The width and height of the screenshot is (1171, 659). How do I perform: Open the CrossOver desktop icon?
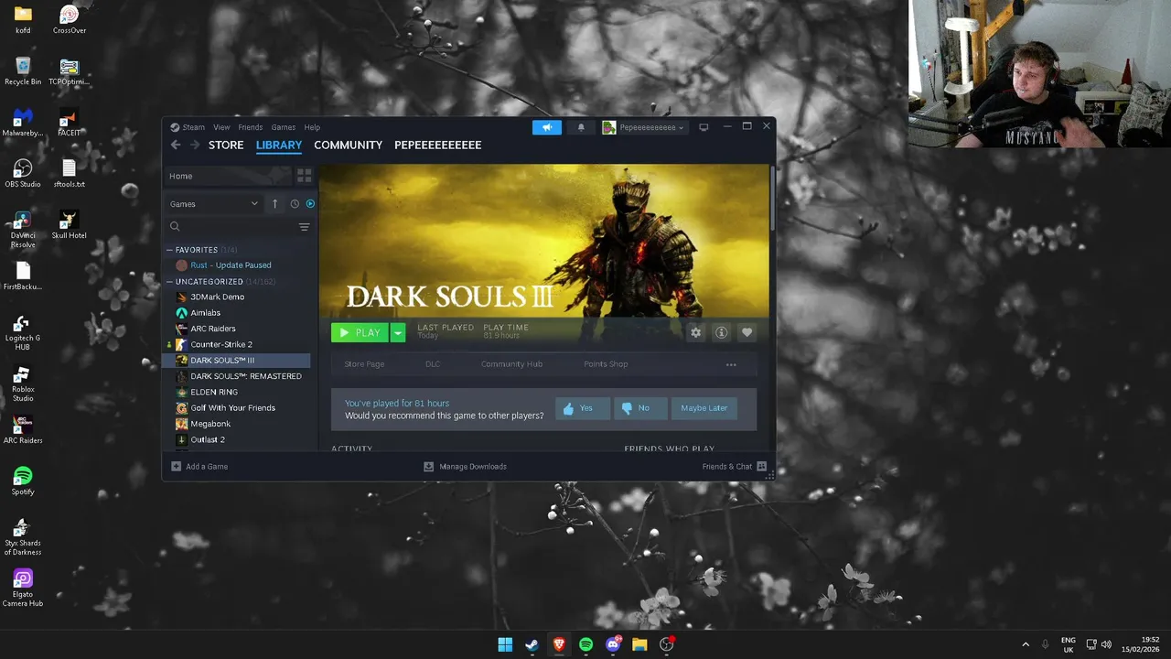pyautogui.click(x=69, y=19)
